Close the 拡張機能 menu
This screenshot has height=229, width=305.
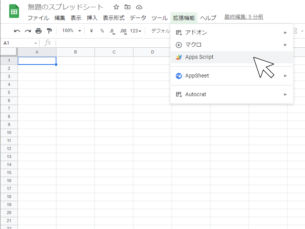[x=184, y=18]
